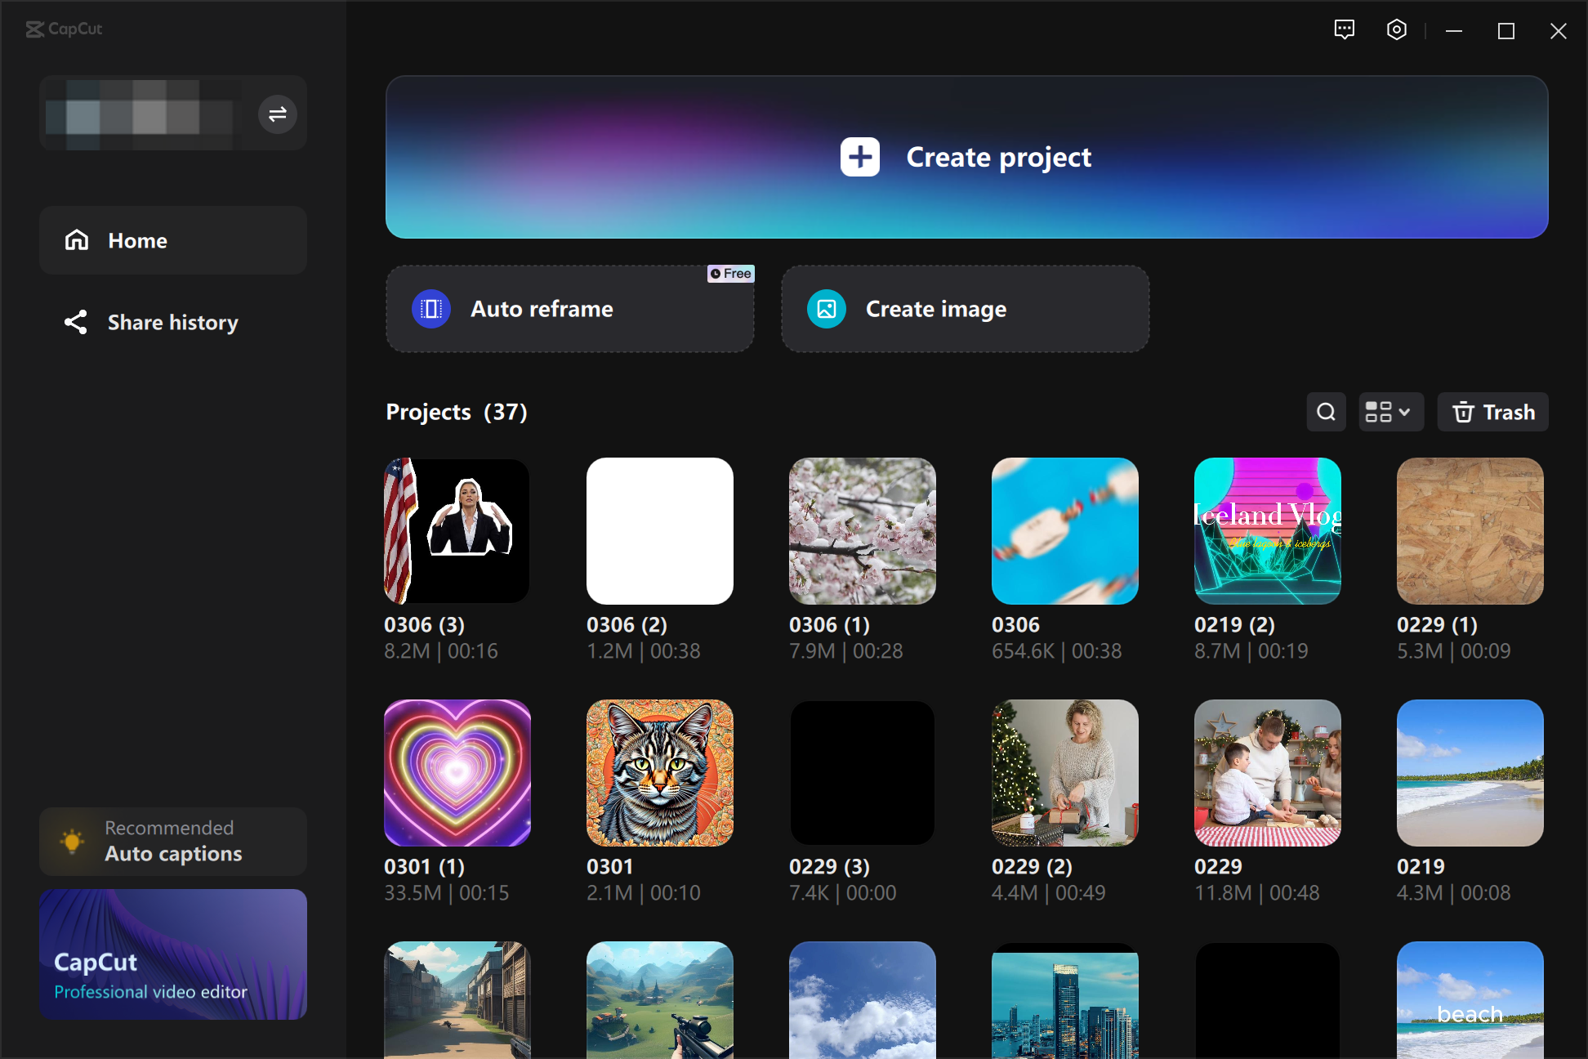Switch accounts with the swap icon
This screenshot has height=1059, width=1588.
[x=277, y=114]
